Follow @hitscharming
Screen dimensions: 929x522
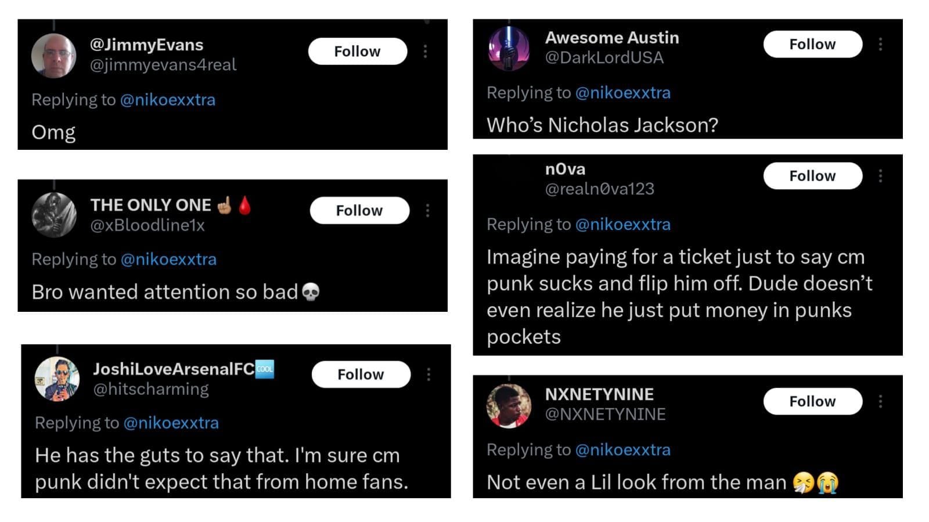pos(361,375)
